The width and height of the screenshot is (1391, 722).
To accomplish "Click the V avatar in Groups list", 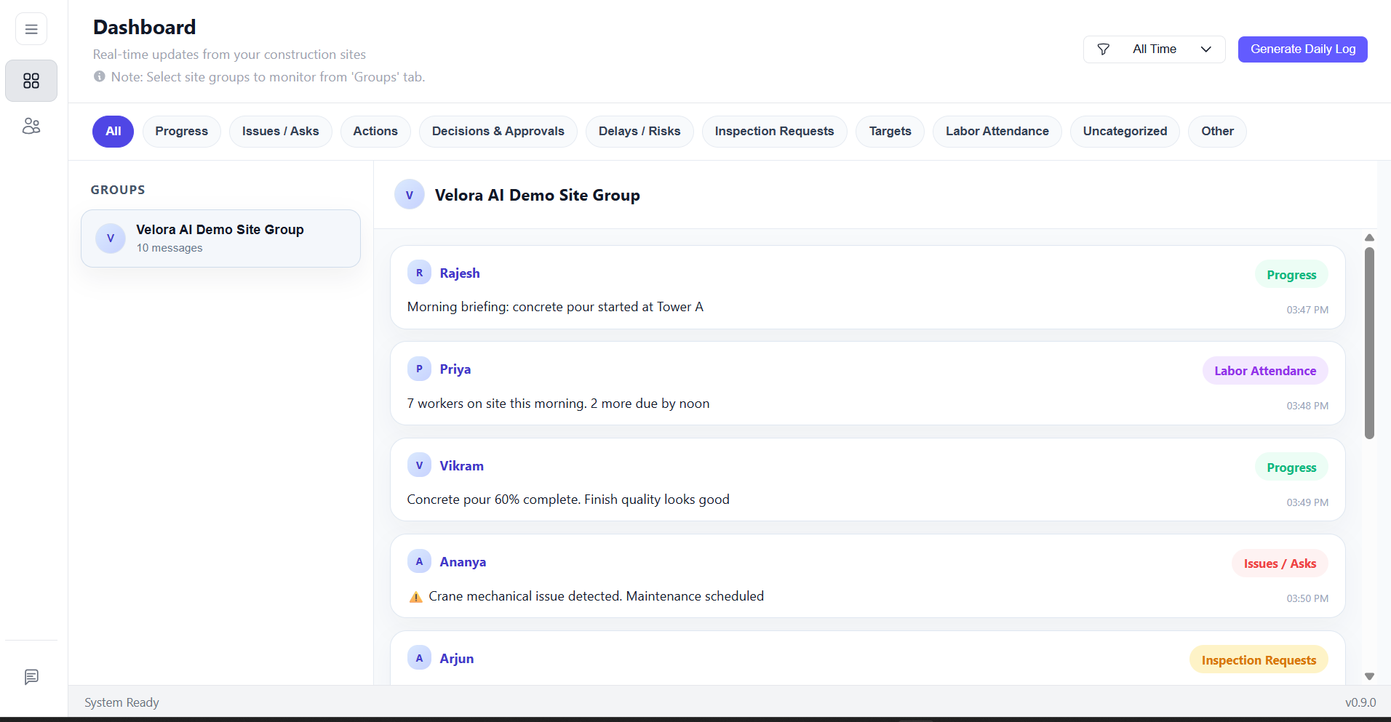I will 111,238.
